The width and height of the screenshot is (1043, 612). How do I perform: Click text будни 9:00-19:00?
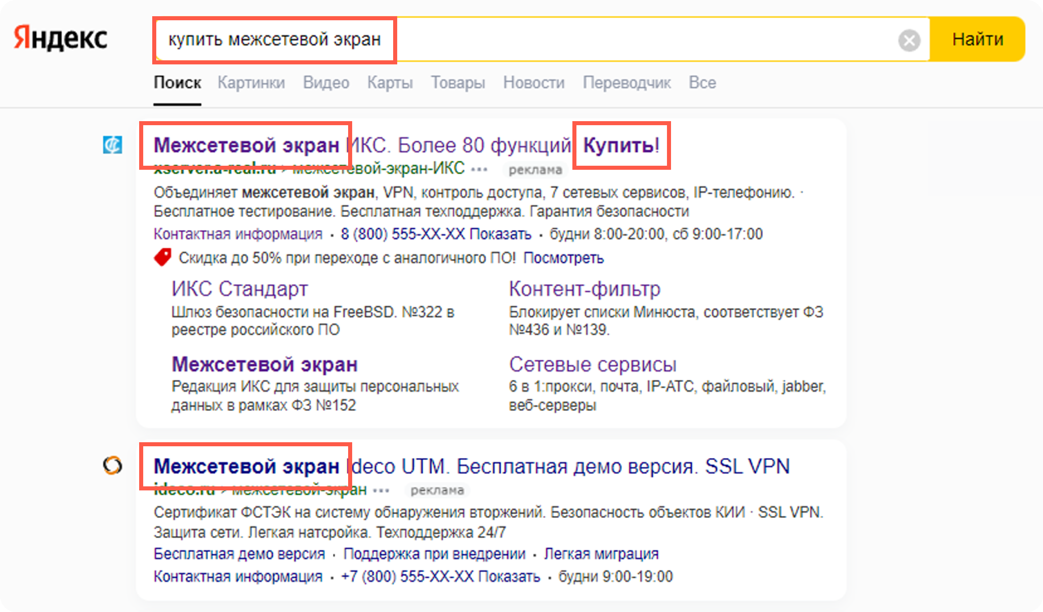click(x=616, y=576)
